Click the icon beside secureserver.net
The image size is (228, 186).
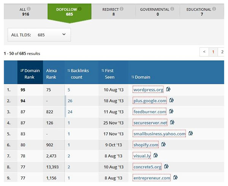pos(172,123)
